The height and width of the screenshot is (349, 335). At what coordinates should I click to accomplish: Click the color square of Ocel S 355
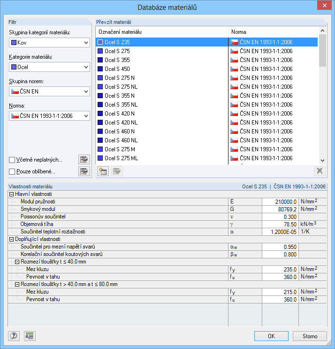click(100, 60)
